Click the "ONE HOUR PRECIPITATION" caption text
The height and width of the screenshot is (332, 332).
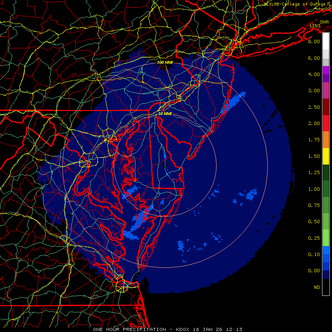pyautogui.click(x=129, y=329)
